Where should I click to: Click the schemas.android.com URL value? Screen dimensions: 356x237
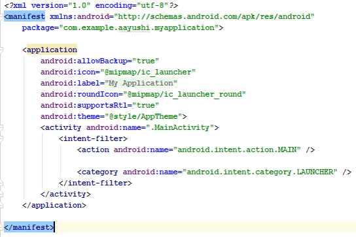point(215,16)
